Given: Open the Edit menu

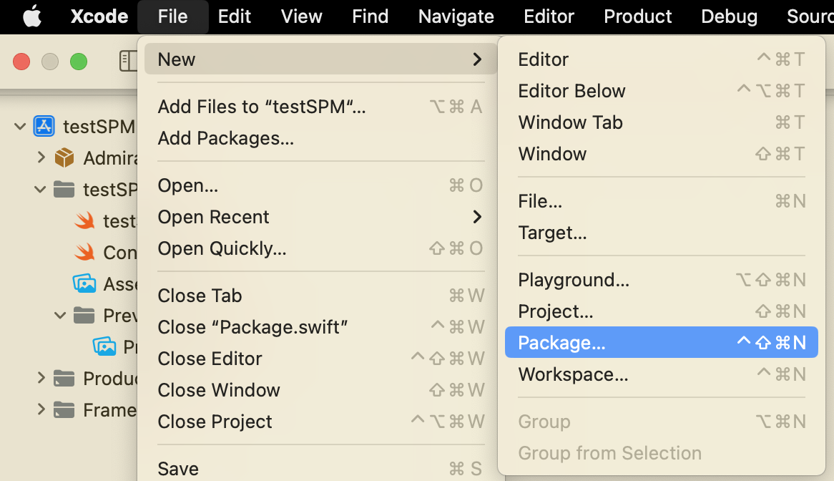Looking at the screenshot, I should (x=234, y=16).
